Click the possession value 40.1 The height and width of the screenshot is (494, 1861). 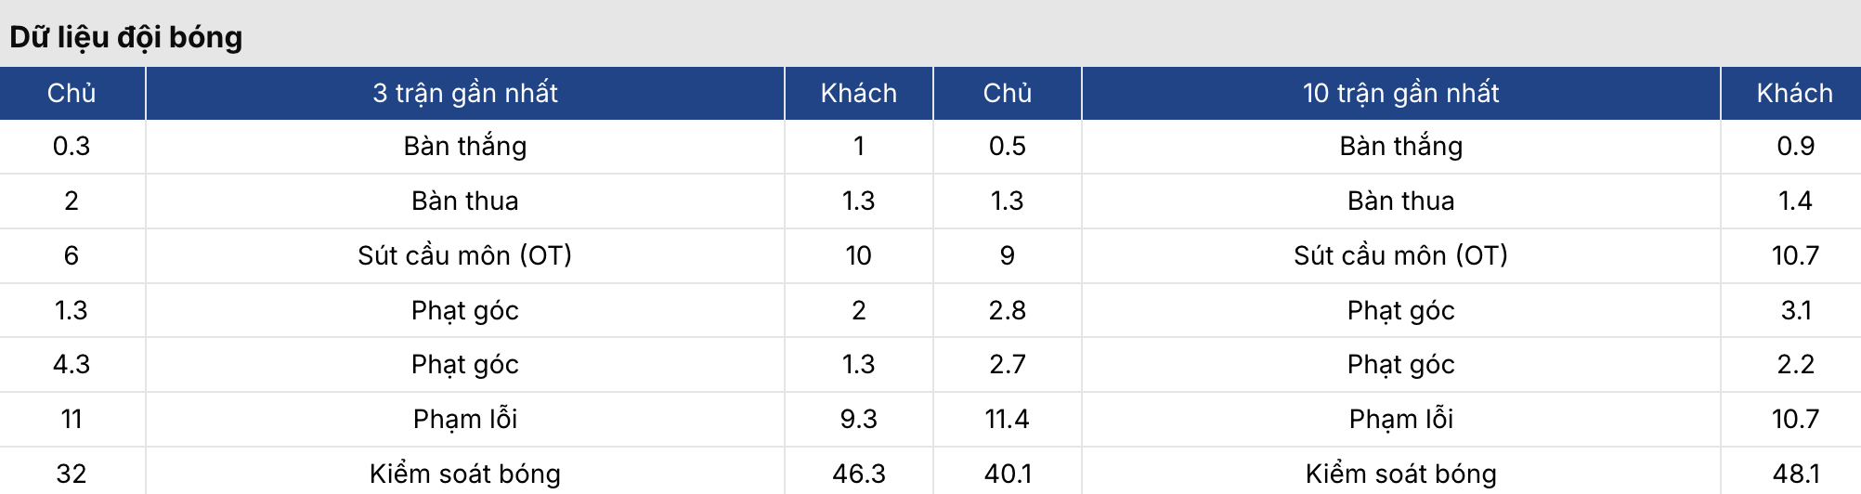(x=1007, y=474)
